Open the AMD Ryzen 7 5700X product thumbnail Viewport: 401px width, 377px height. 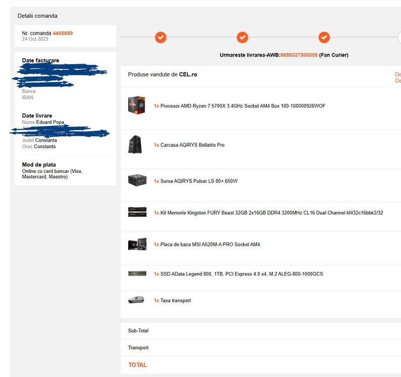(137, 105)
